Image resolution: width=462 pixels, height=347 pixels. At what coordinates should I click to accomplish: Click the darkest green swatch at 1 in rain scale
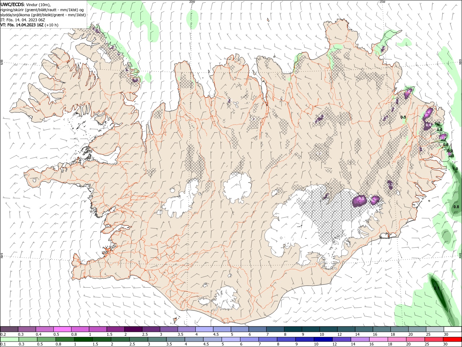point(83,339)
